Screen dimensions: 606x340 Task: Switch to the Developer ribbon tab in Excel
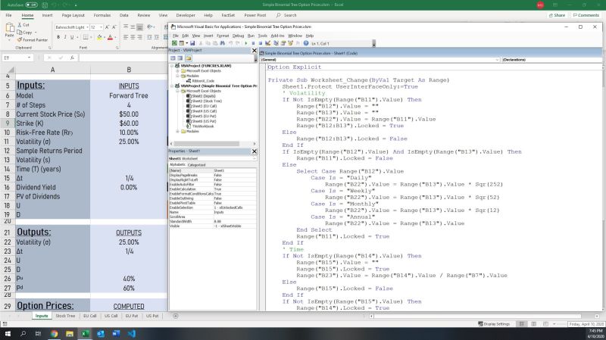click(186, 15)
